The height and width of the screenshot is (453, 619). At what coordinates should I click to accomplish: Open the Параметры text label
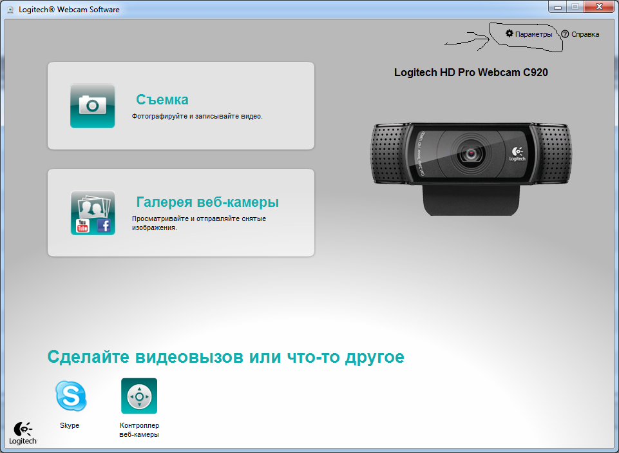click(533, 34)
